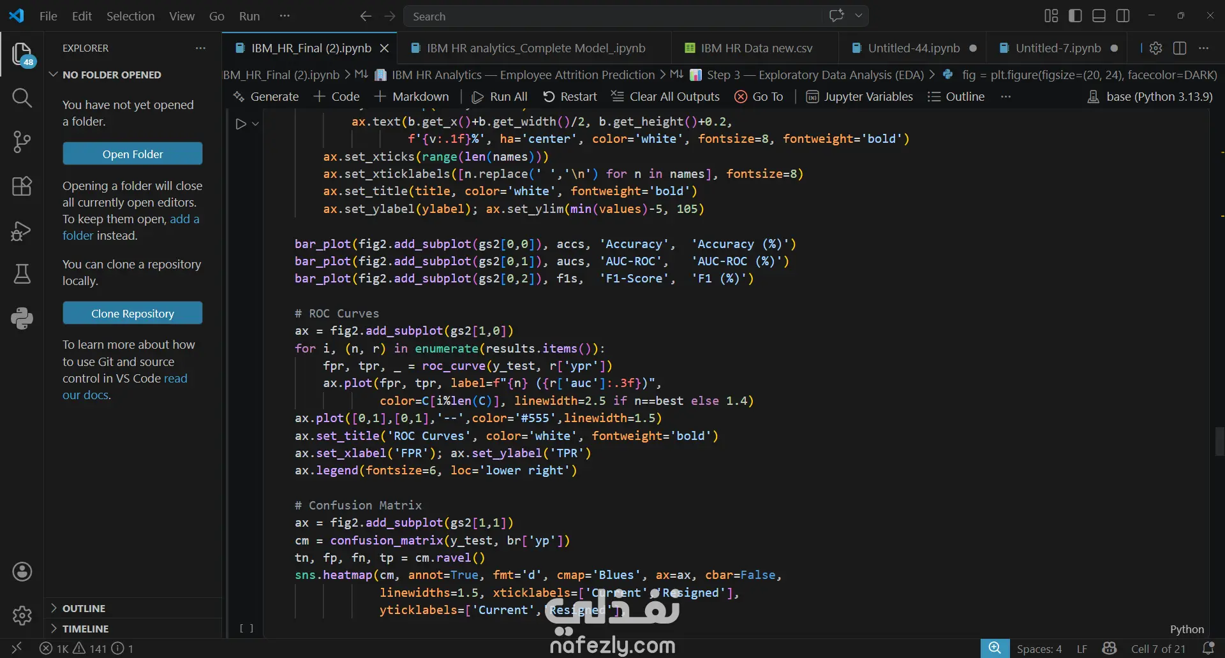Screen dimensions: 1225x658
Task: Add a Code cell
Action: tap(337, 96)
